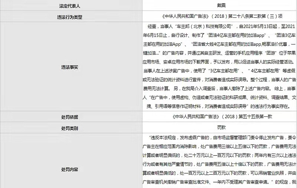The height and width of the screenshot is (188, 297).
Task: Click the line starting 摘、引用语等信息
Action: click(x=219, y=106)
